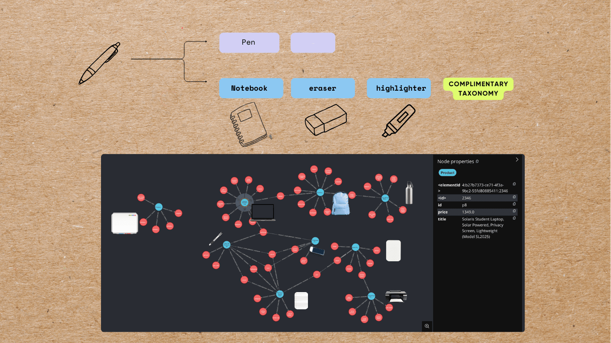Click the large pen illustration
The height and width of the screenshot is (343, 611).
click(x=100, y=63)
